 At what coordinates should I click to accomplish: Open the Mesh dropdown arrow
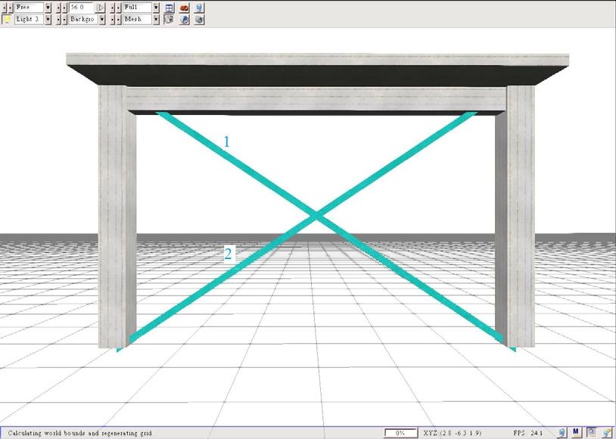156,19
